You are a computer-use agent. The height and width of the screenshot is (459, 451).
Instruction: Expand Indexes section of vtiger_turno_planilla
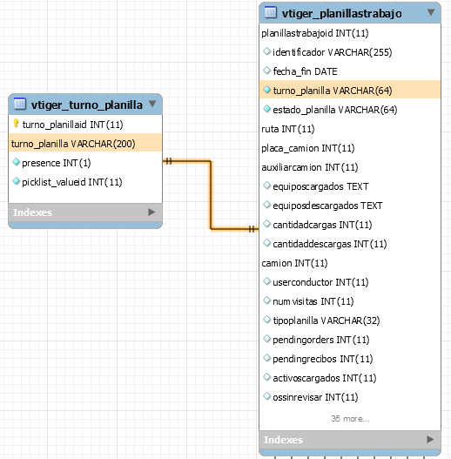(x=151, y=212)
